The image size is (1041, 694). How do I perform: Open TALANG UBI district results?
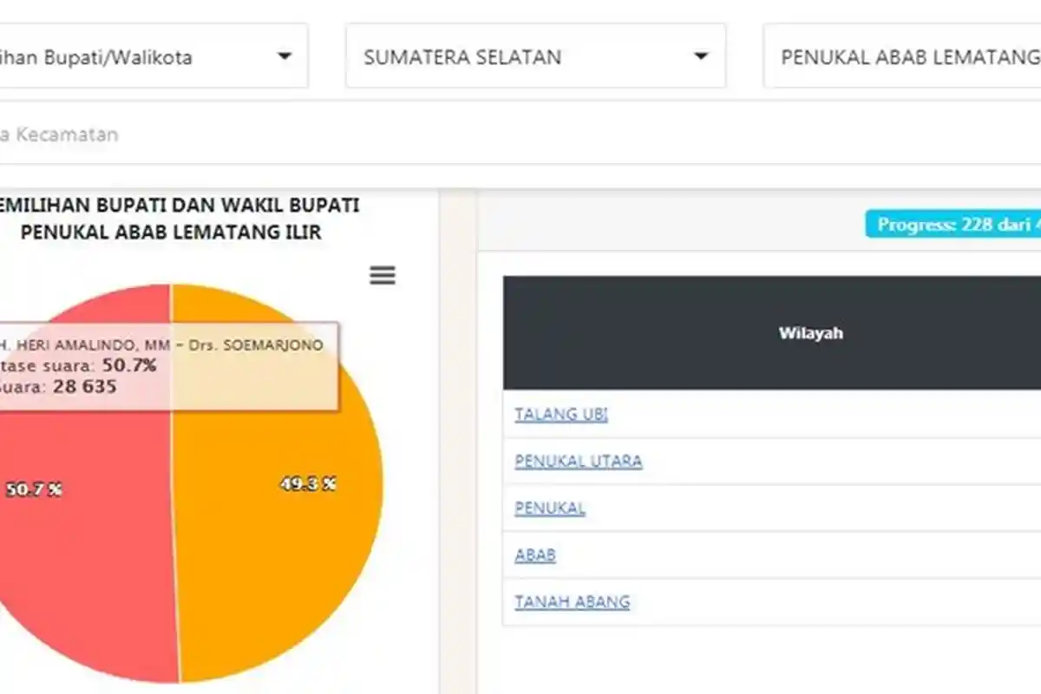pyautogui.click(x=560, y=415)
